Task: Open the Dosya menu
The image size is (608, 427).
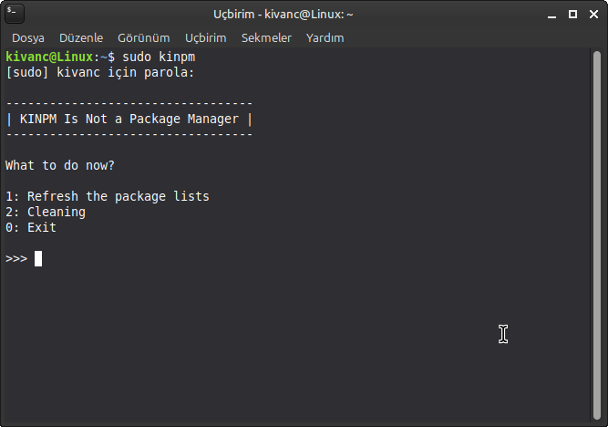Action: (29, 38)
